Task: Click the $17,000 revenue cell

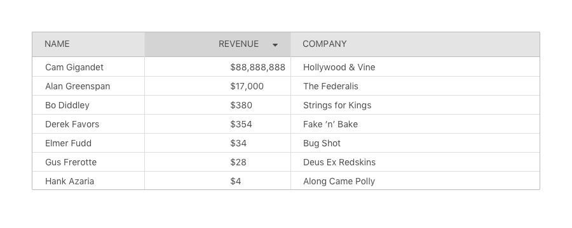Action: (x=217, y=86)
